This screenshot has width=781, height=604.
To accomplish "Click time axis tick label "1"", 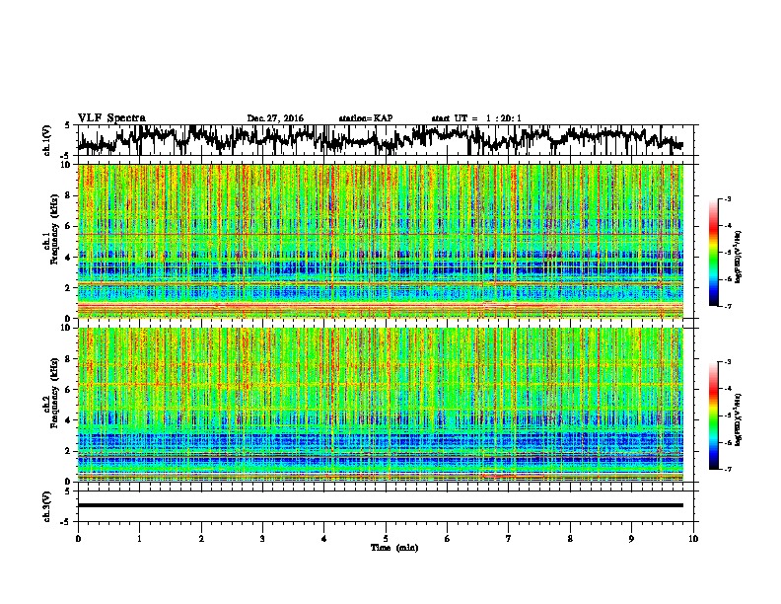I will coord(139,539).
